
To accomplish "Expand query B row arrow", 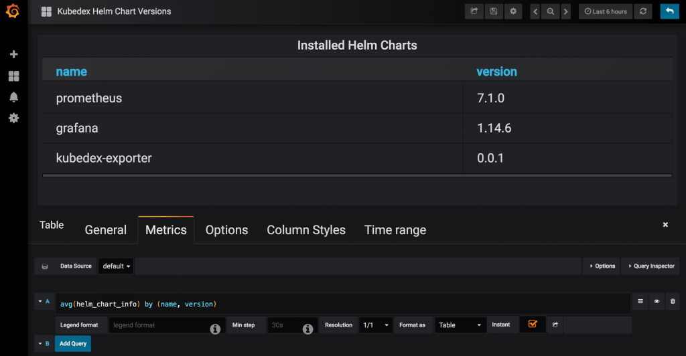I will tap(40, 343).
